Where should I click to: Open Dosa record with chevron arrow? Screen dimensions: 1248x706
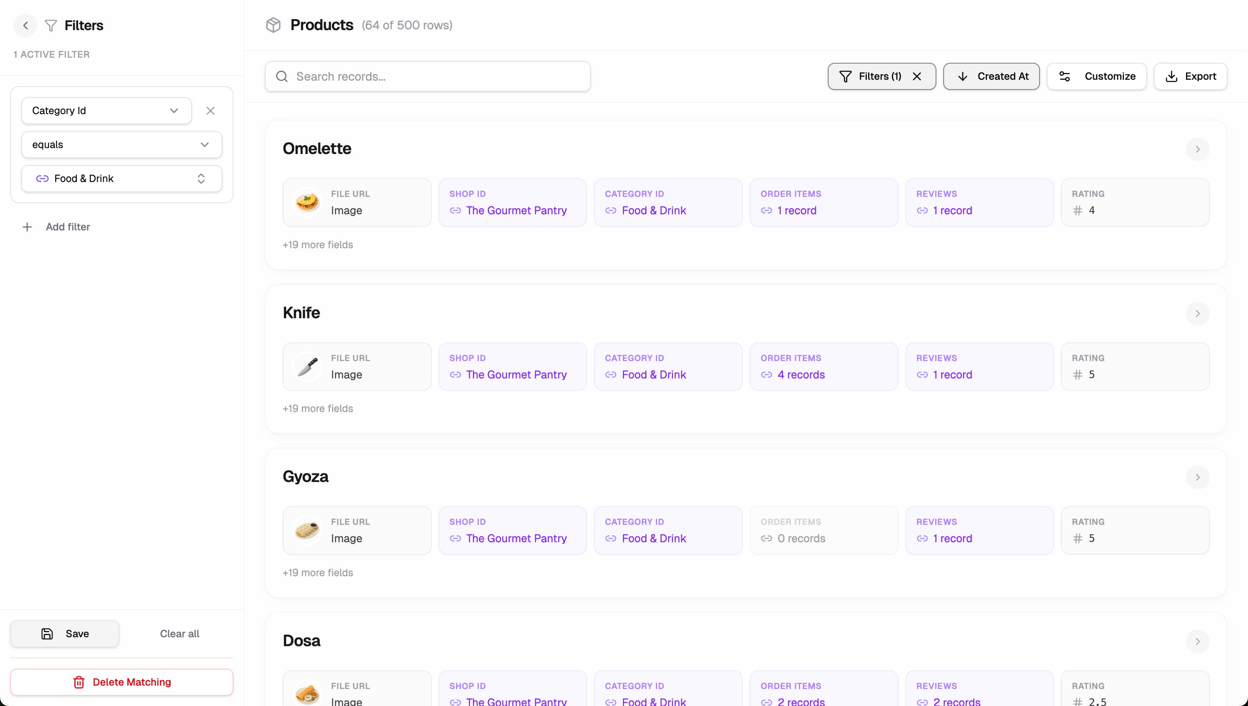click(x=1197, y=642)
